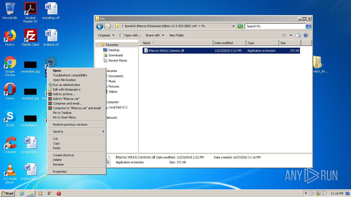The width and height of the screenshot is (351, 197).
Task: Expand the Open with options
Action: (130, 35)
